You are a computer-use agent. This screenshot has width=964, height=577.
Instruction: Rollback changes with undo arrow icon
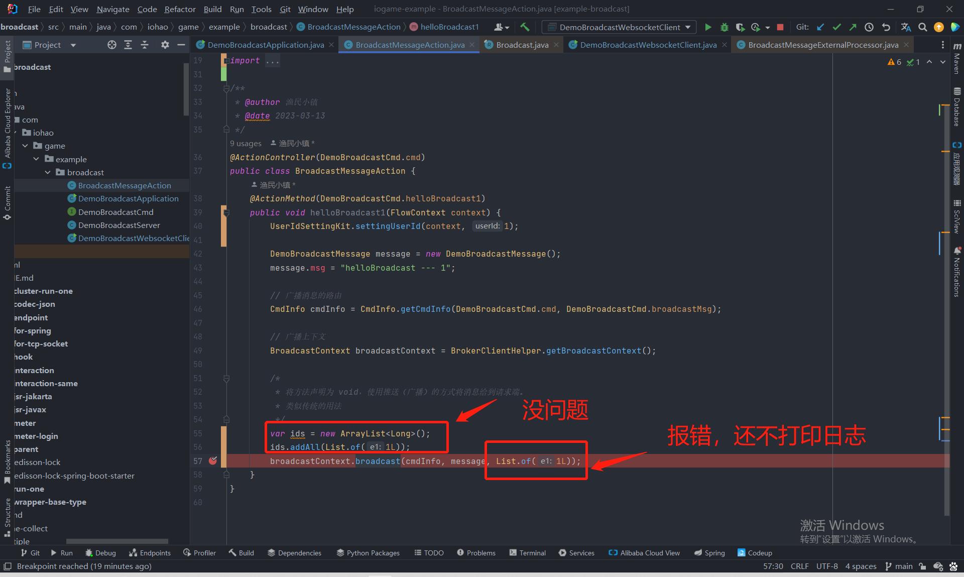(886, 27)
